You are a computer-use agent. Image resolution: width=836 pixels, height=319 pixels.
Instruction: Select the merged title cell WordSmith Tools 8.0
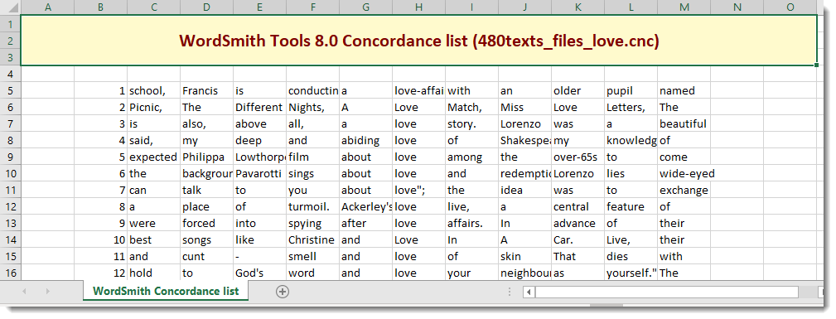418,41
